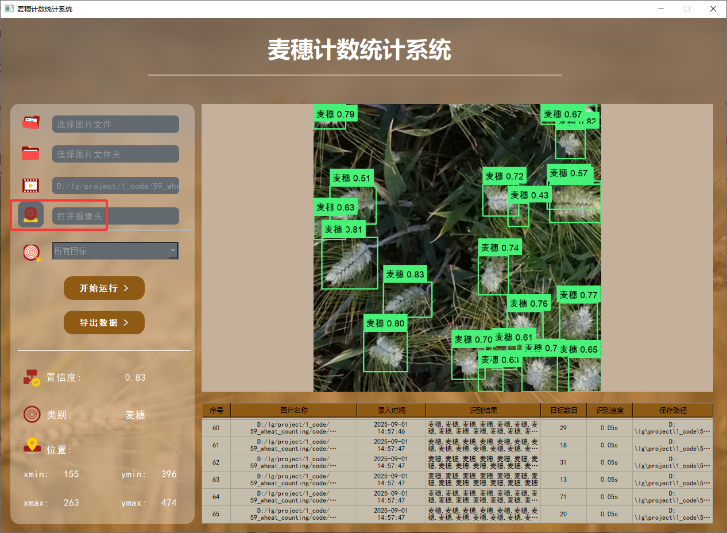Click target count cell 18

click(x=564, y=445)
